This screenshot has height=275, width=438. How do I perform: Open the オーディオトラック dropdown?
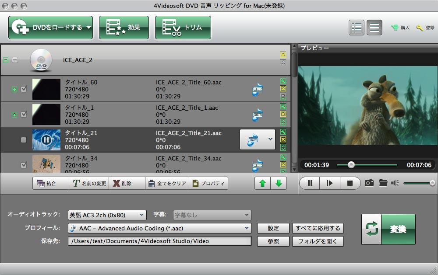(107, 215)
